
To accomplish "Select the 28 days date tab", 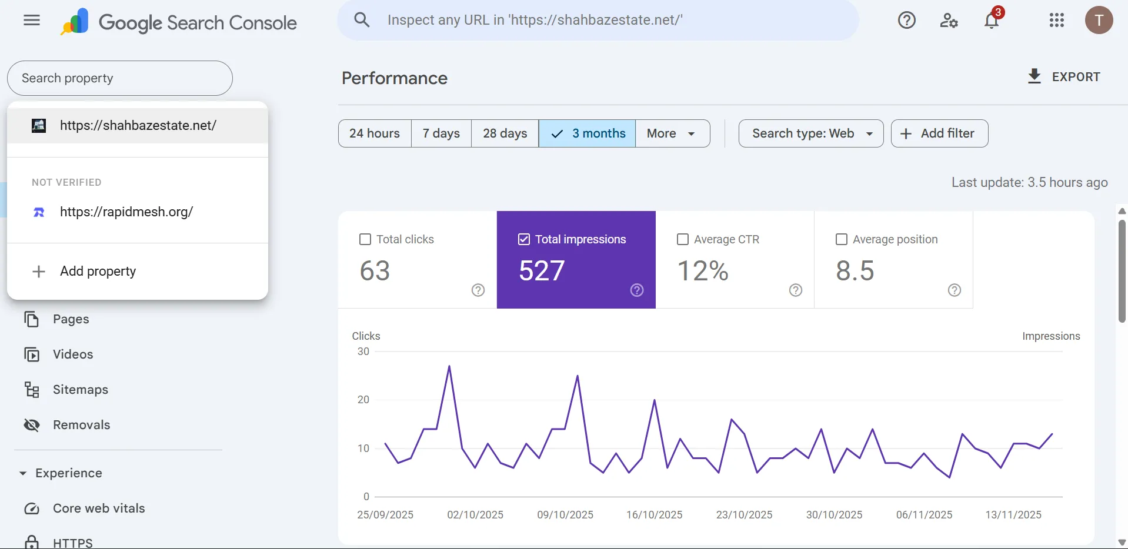I will pos(505,133).
